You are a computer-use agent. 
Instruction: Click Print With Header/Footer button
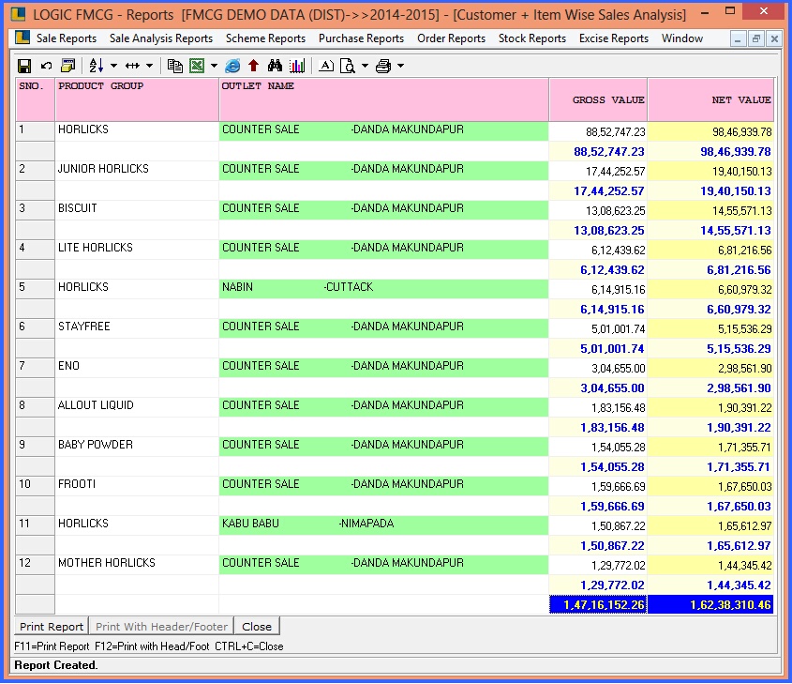161,627
